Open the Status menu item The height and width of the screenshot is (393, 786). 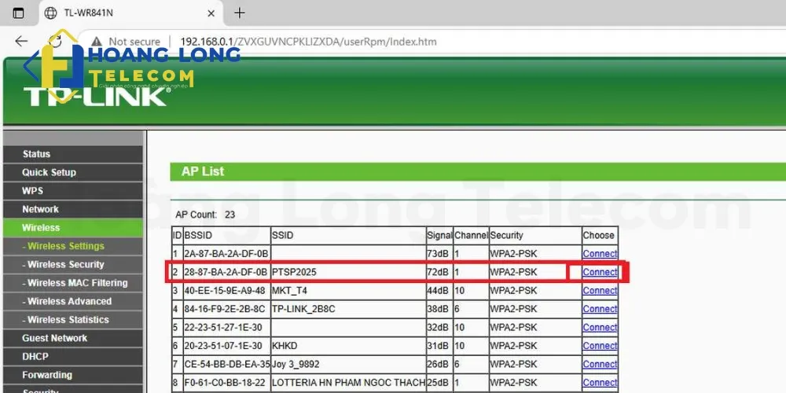[73, 154]
